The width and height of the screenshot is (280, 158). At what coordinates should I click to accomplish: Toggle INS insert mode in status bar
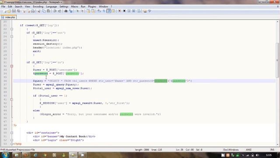coord(272,150)
